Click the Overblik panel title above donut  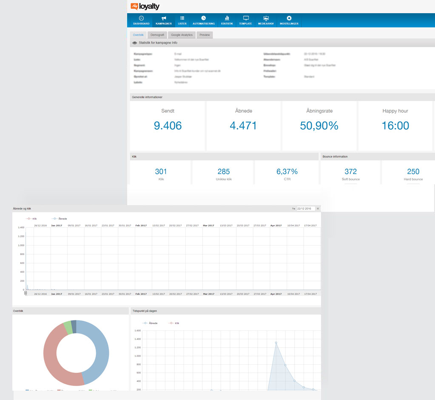(x=18, y=311)
